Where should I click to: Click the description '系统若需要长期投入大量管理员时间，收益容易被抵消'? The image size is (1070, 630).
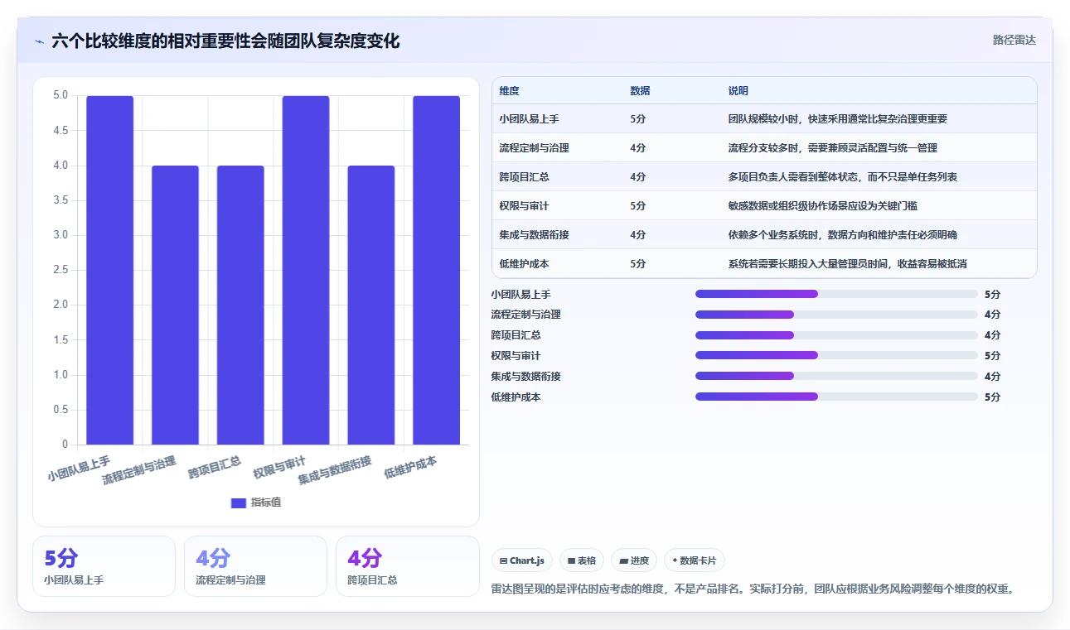(x=848, y=264)
